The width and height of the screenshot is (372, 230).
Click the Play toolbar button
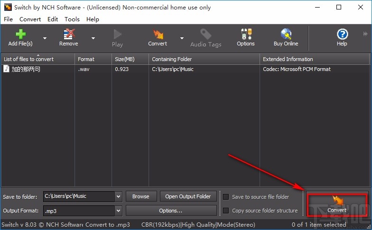click(118, 38)
